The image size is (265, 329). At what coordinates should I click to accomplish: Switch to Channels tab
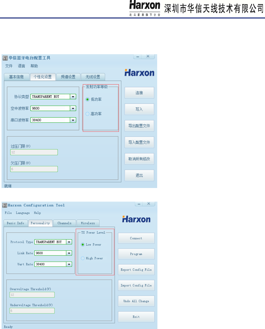64,223
